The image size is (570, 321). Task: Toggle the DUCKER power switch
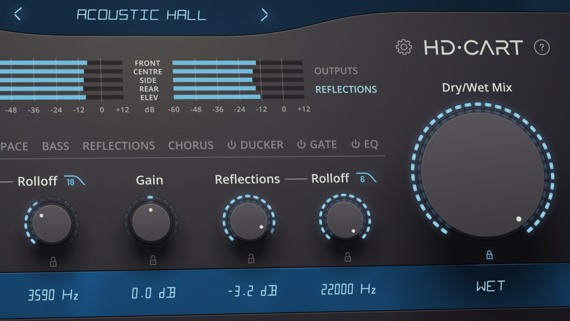(232, 145)
